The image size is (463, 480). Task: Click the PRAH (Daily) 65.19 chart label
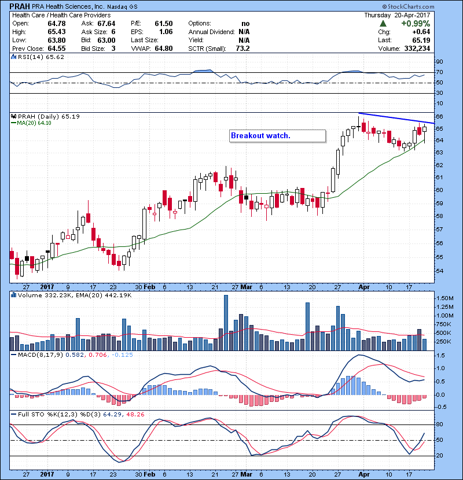[49, 116]
